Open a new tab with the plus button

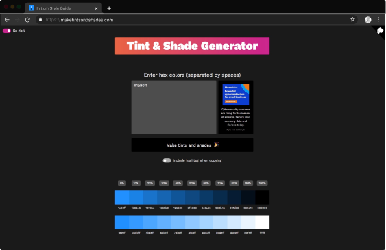click(x=109, y=8)
